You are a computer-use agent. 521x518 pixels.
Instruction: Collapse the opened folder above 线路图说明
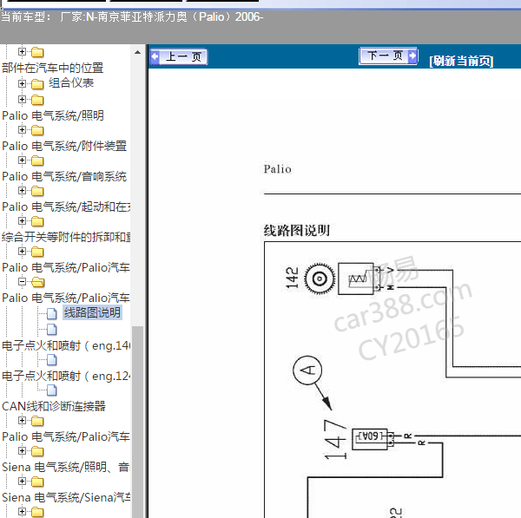tap(22, 282)
